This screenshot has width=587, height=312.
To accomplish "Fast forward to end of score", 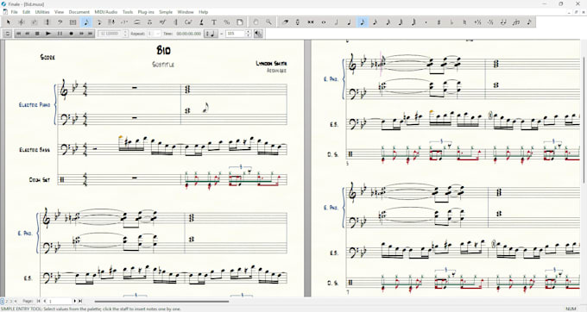I will tap(91, 34).
